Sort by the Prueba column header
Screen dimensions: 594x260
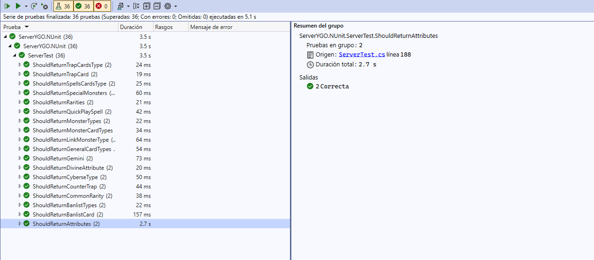[x=59, y=27]
